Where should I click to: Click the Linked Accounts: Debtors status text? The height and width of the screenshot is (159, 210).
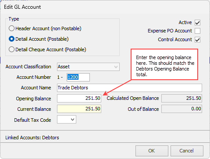[x=32, y=138]
